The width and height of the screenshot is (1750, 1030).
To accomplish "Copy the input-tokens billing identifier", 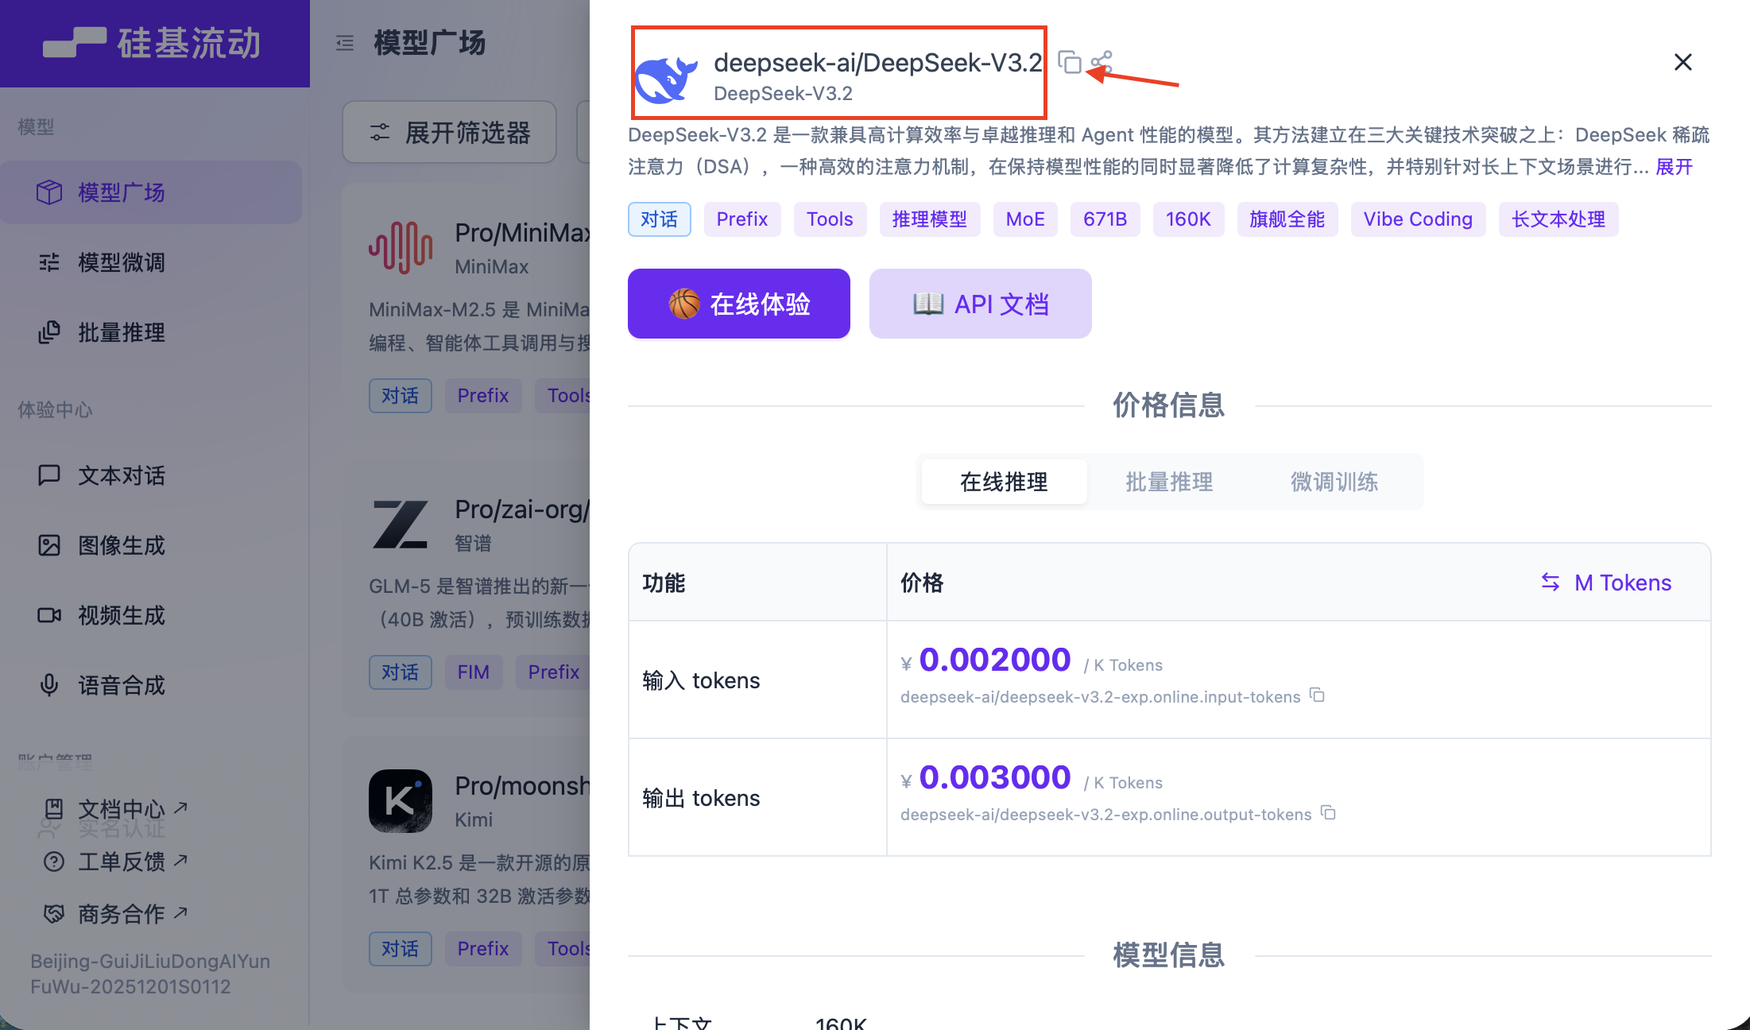I will (1317, 695).
